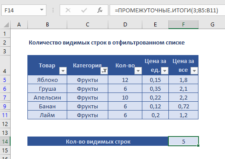
Task: Select column E header
Action: point(155,25)
